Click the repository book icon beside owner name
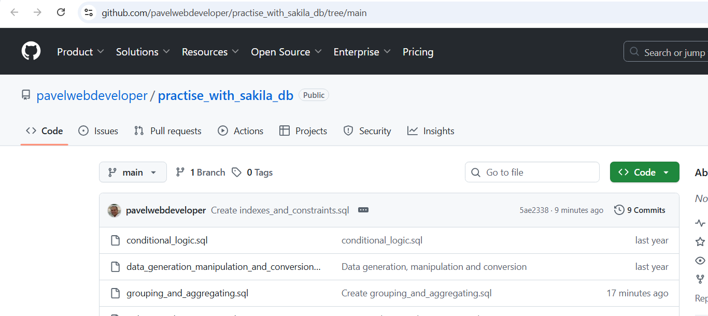 (26, 95)
